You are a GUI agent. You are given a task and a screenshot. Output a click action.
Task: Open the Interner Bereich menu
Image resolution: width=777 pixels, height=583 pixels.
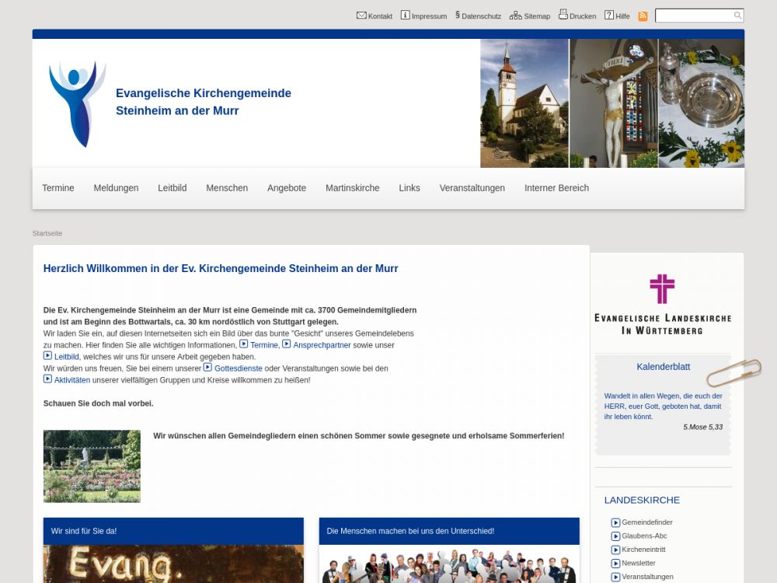click(556, 188)
